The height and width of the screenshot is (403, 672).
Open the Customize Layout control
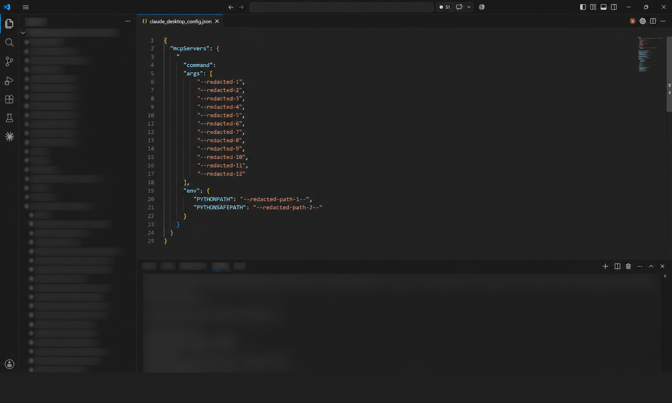593,7
